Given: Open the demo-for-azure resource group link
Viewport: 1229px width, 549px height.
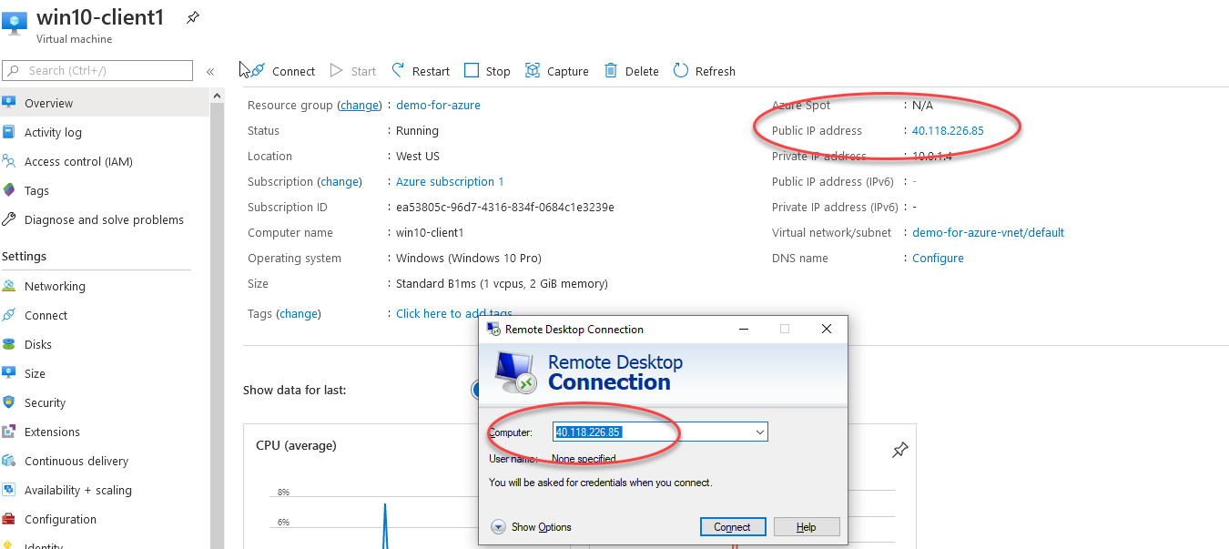Looking at the screenshot, I should coord(438,105).
